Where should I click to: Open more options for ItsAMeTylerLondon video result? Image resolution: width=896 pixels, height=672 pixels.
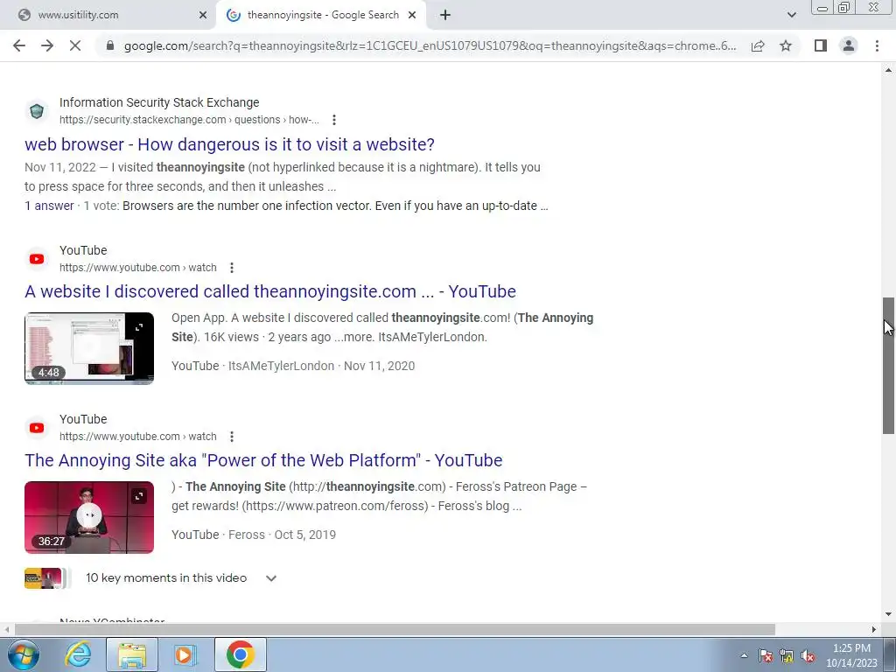point(231,268)
